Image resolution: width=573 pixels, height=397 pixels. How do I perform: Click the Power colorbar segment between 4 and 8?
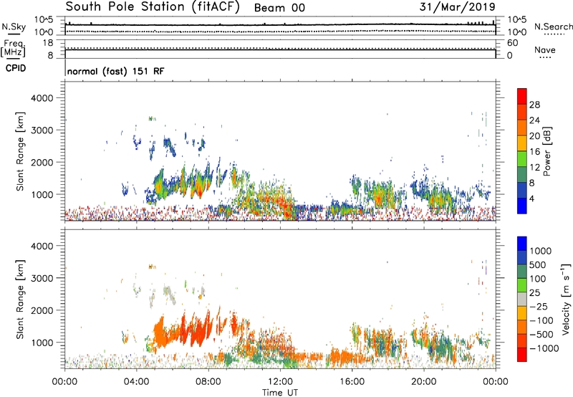pyautogui.click(x=522, y=190)
